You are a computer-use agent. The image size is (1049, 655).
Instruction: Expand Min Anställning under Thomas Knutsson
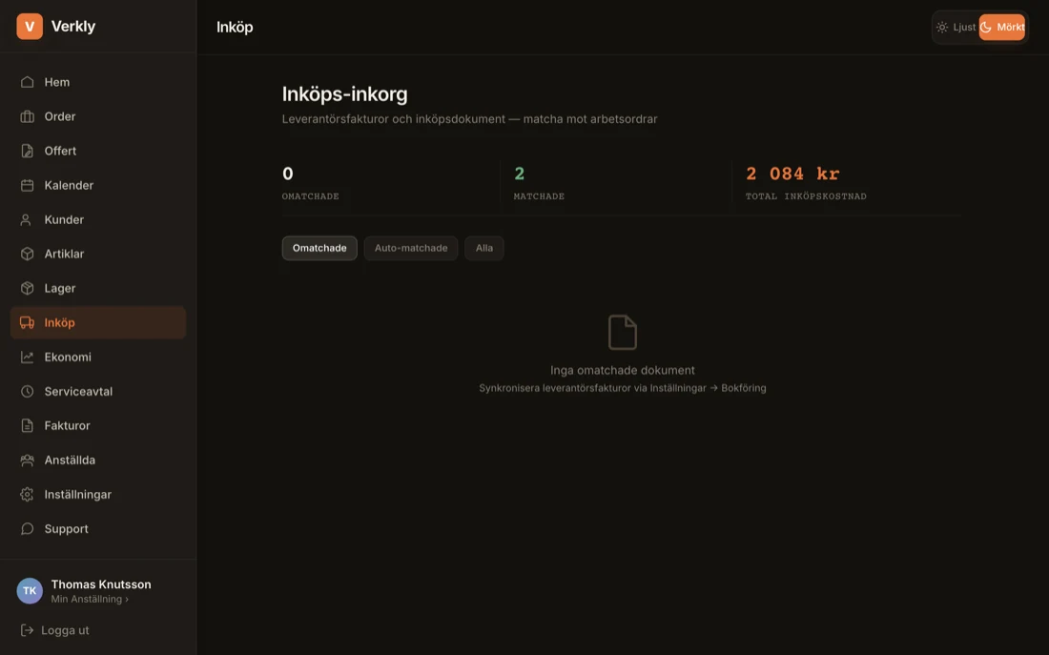point(90,600)
